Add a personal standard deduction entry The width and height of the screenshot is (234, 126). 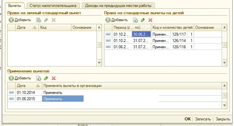point(20,20)
